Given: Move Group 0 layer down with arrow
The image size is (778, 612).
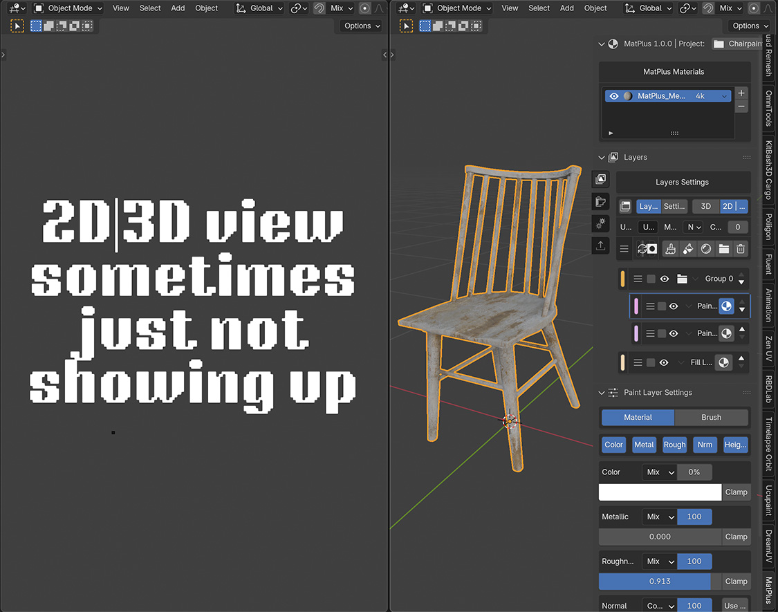Looking at the screenshot, I should pyautogui.click(x=741, y=282).
